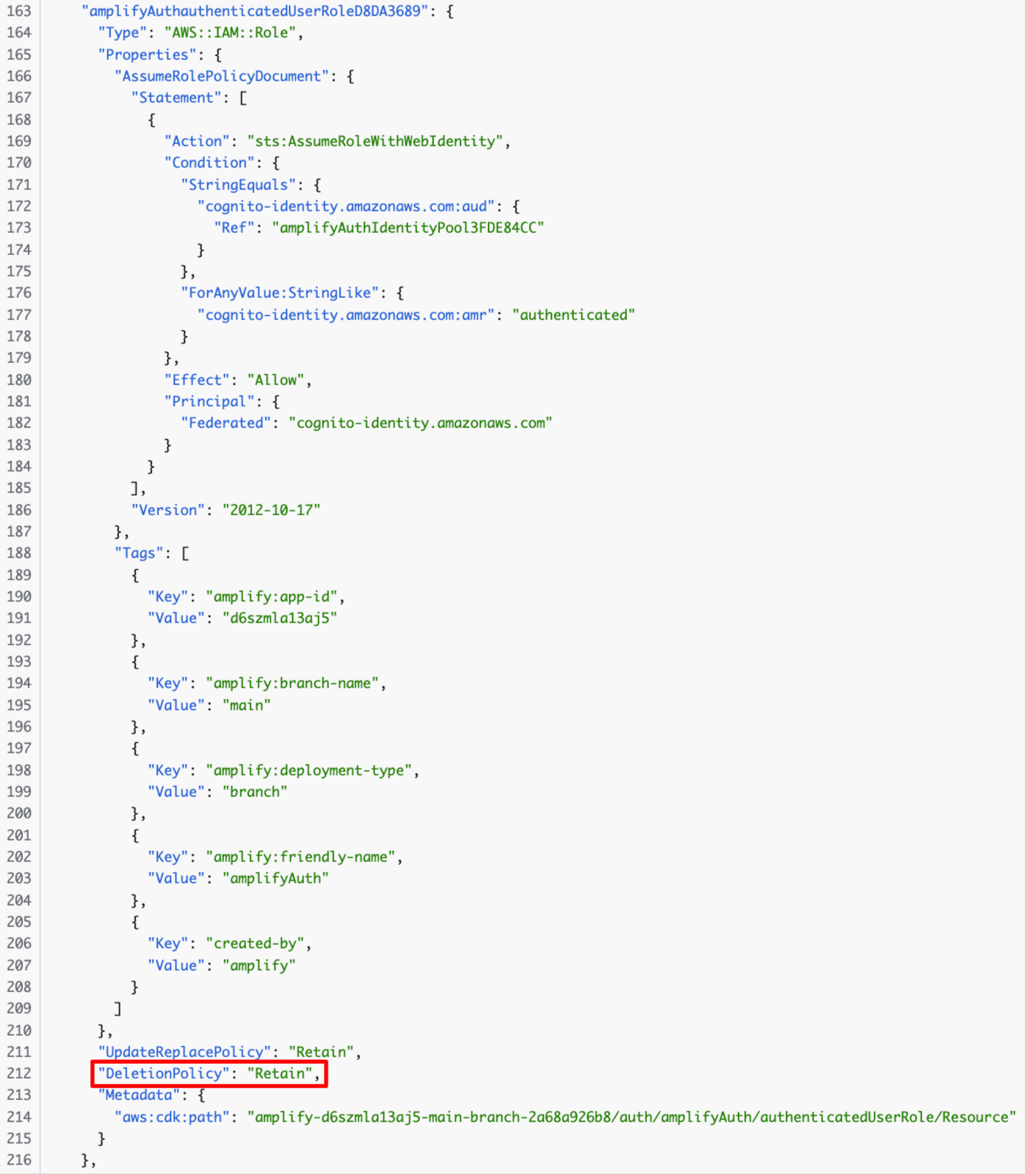Click the "Federated" principal key
This screenshot has width=1025, height=1174.
click(226, 423)
